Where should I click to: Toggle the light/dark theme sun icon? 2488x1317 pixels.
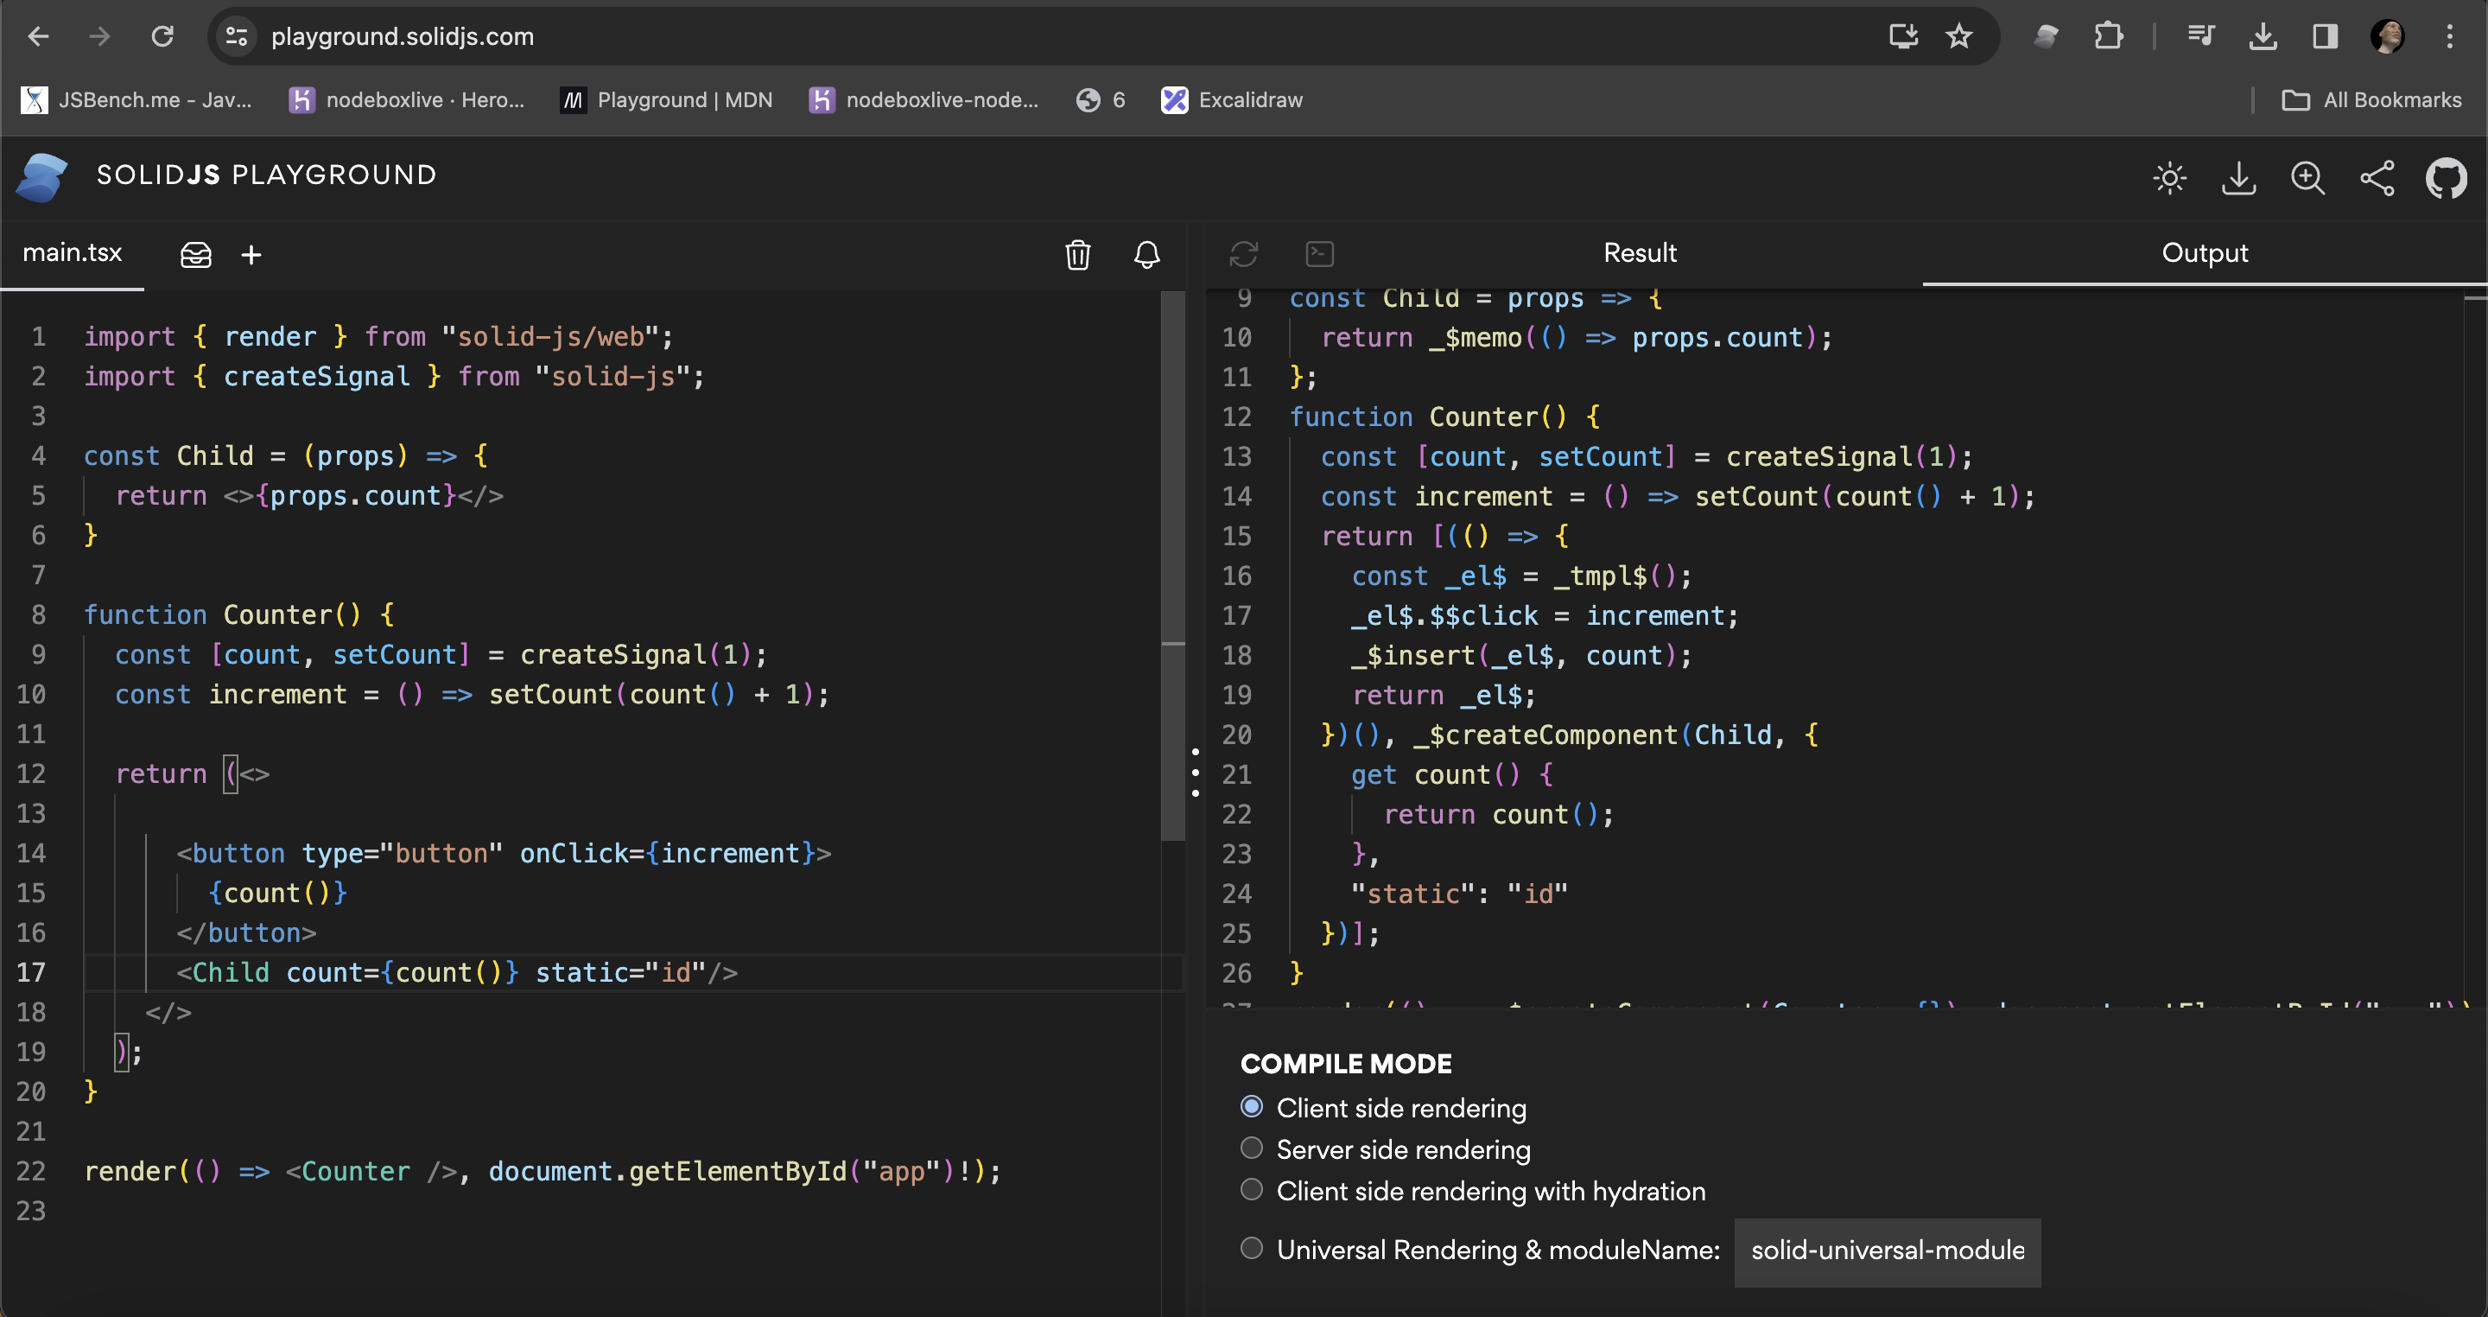pyautogui.click(x=2170, y=178)
